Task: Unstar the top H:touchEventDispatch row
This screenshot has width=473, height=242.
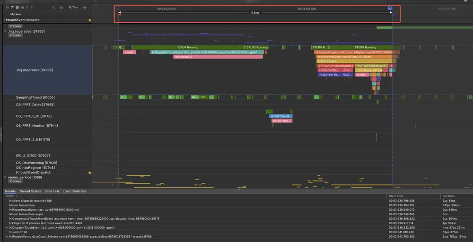Action: 89,20
